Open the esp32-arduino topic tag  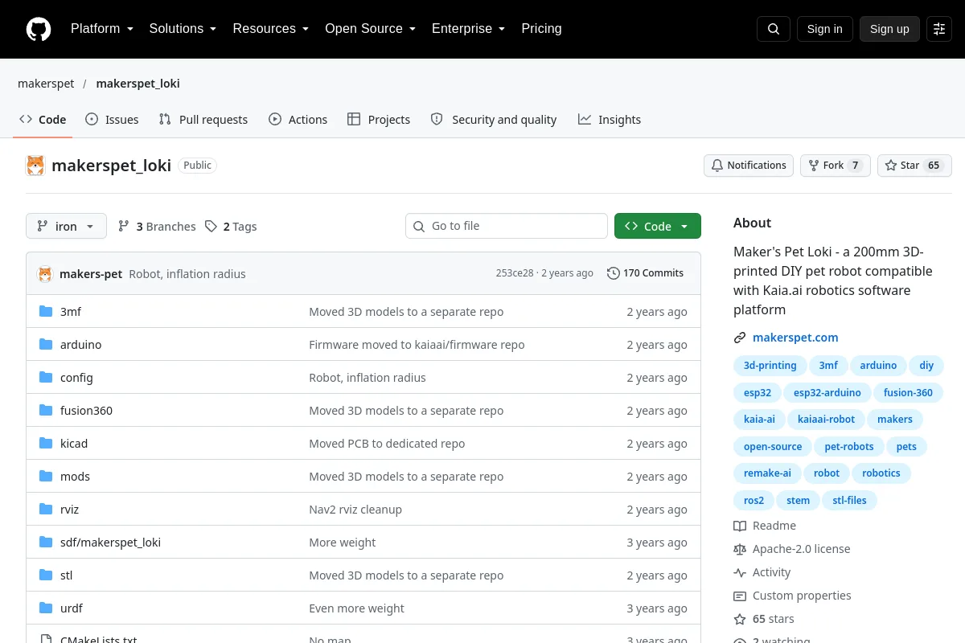827,393
